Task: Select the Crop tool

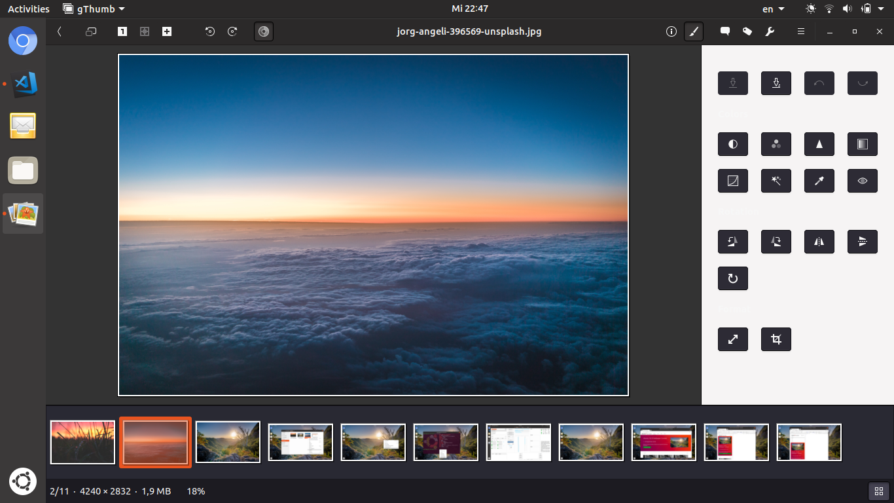Action: coord(776,339)
